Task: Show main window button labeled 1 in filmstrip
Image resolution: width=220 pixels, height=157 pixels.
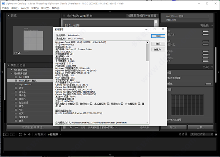Action: [x=6, y=134]
